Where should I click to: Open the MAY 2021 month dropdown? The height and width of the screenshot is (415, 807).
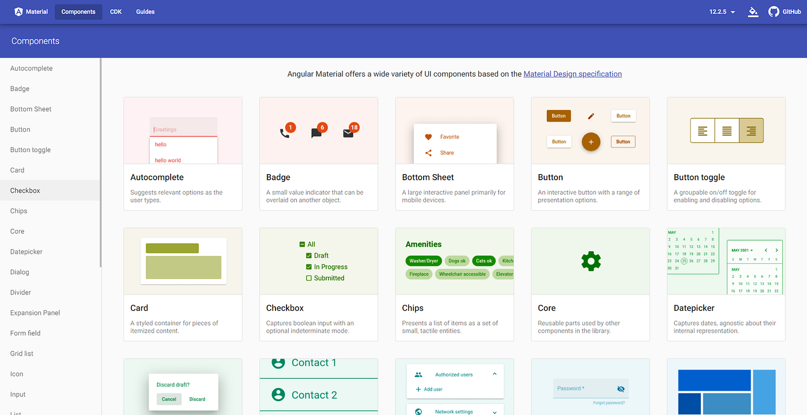click(742, 250)
